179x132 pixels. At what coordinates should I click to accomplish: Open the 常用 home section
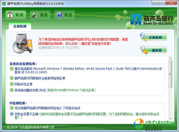[16, 15]
